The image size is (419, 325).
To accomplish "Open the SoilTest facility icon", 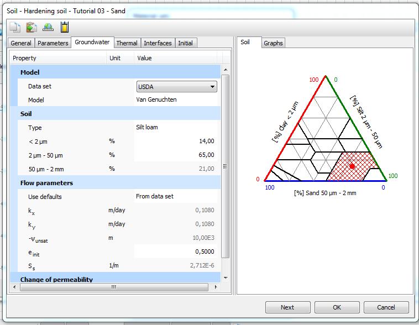I will (x=48, y=27).
